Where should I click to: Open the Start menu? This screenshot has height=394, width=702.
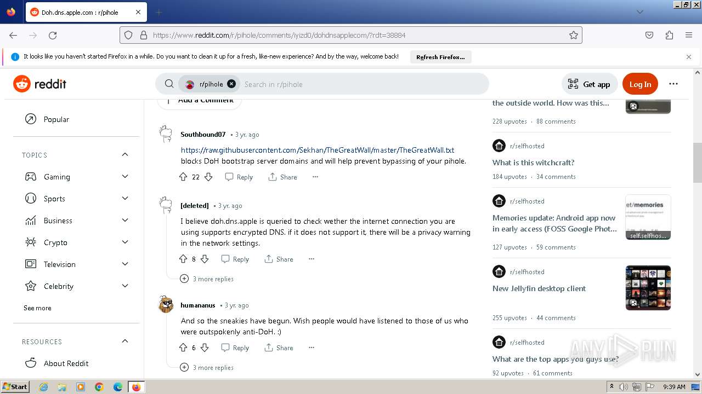pos(15,387)
